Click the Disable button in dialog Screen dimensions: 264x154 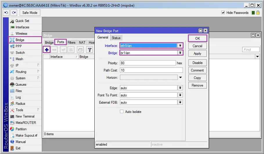(197, 63)
